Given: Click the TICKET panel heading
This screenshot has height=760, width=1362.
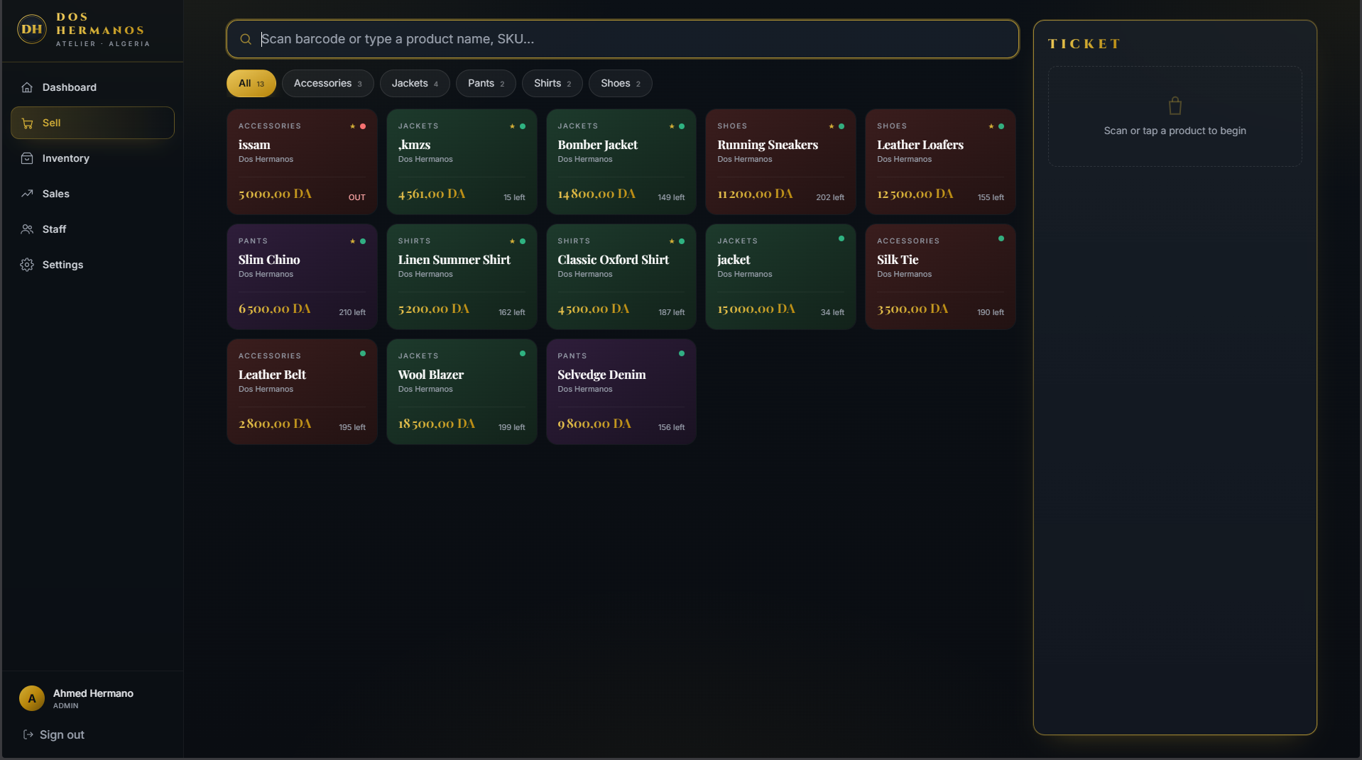Looking at the screenshot, I should (1084, 44).
